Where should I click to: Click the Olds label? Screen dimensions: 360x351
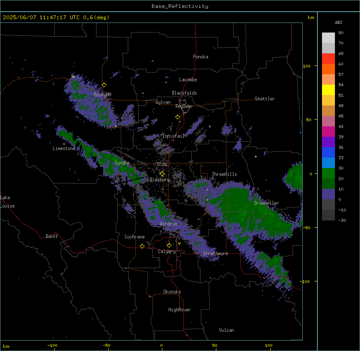pos(162,164)
